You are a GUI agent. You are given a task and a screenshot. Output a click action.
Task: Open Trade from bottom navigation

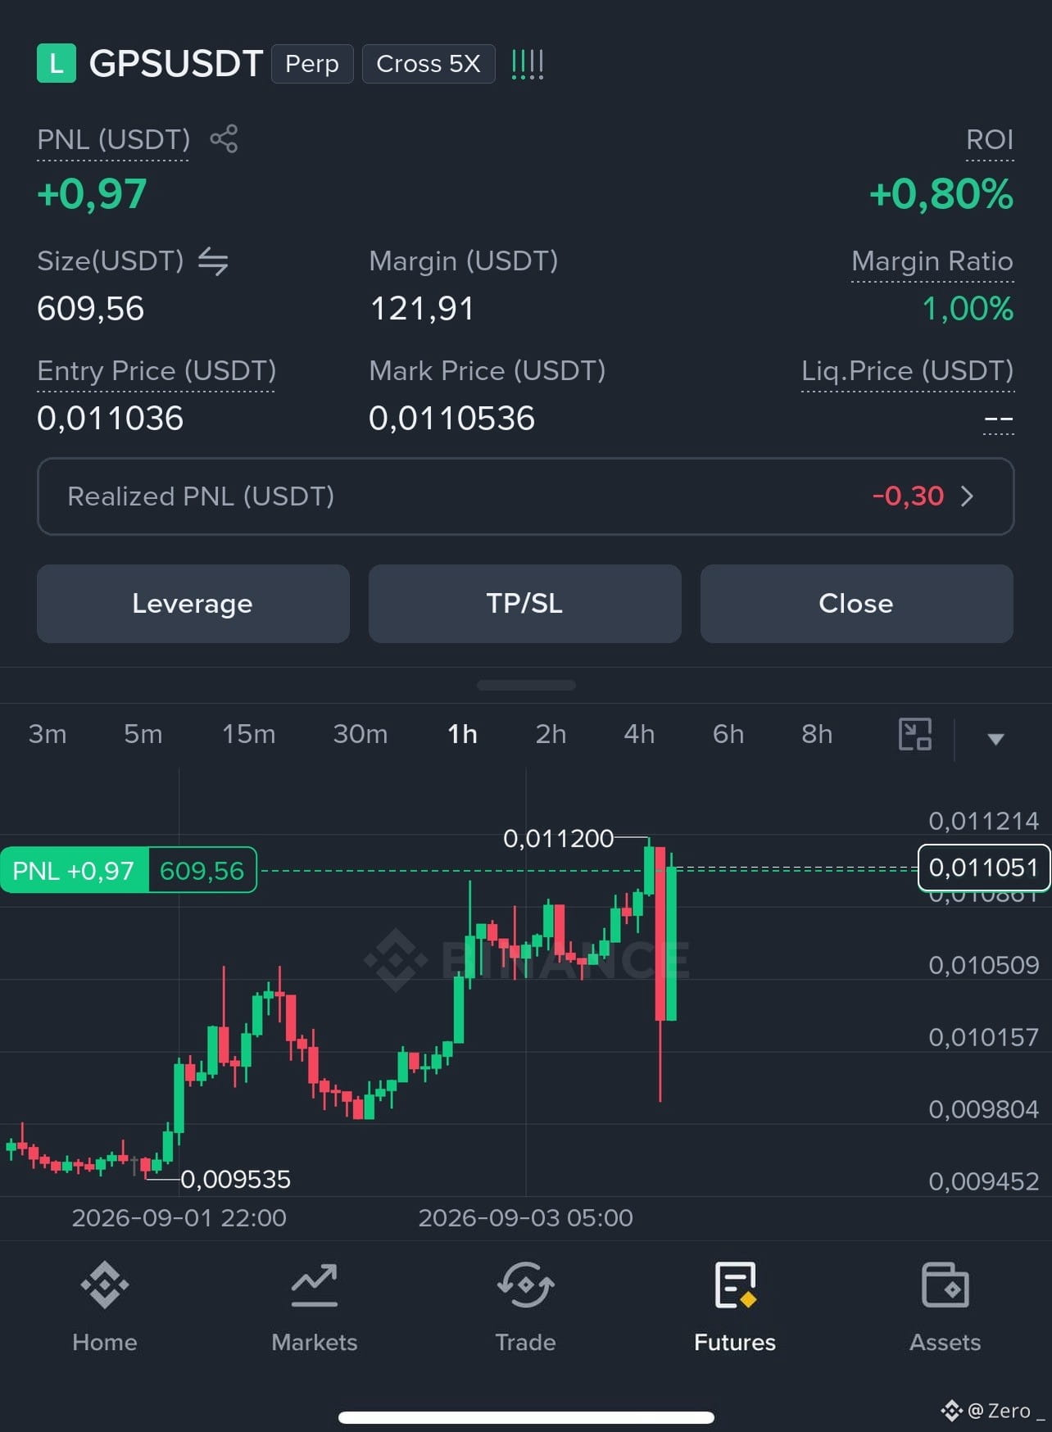[x=525, y=1307]
